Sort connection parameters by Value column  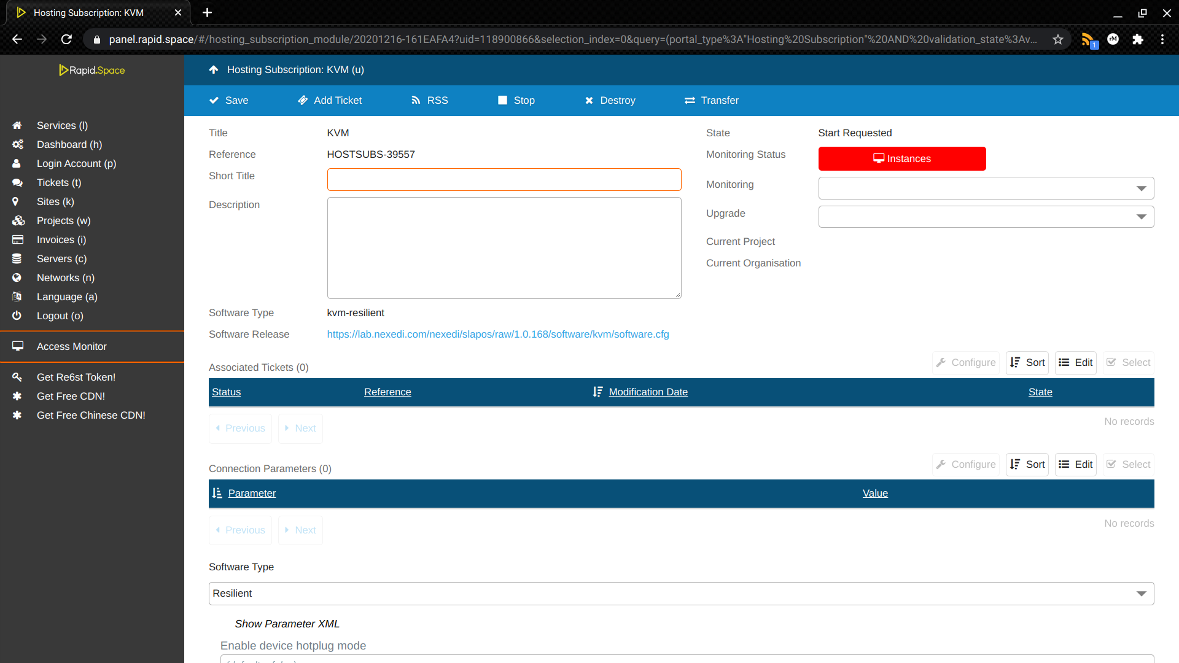click(875, 493)
